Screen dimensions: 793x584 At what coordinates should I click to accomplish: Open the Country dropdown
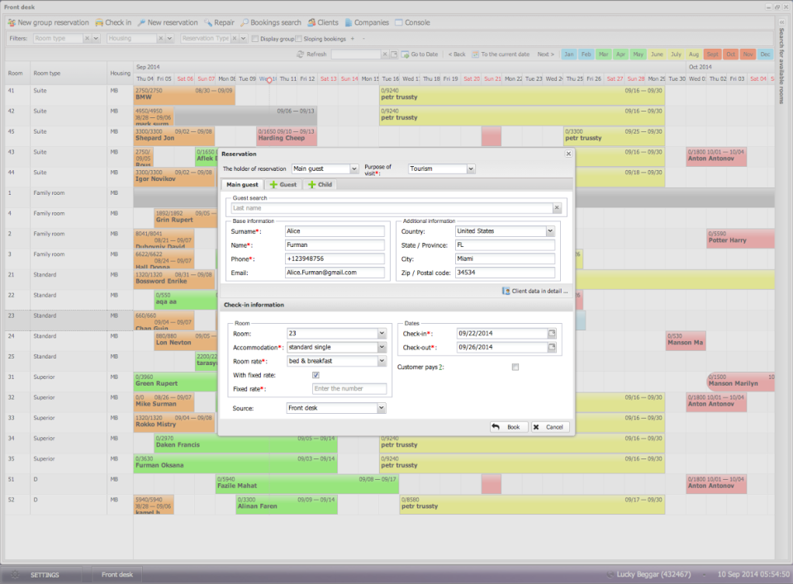click(550, 231)
